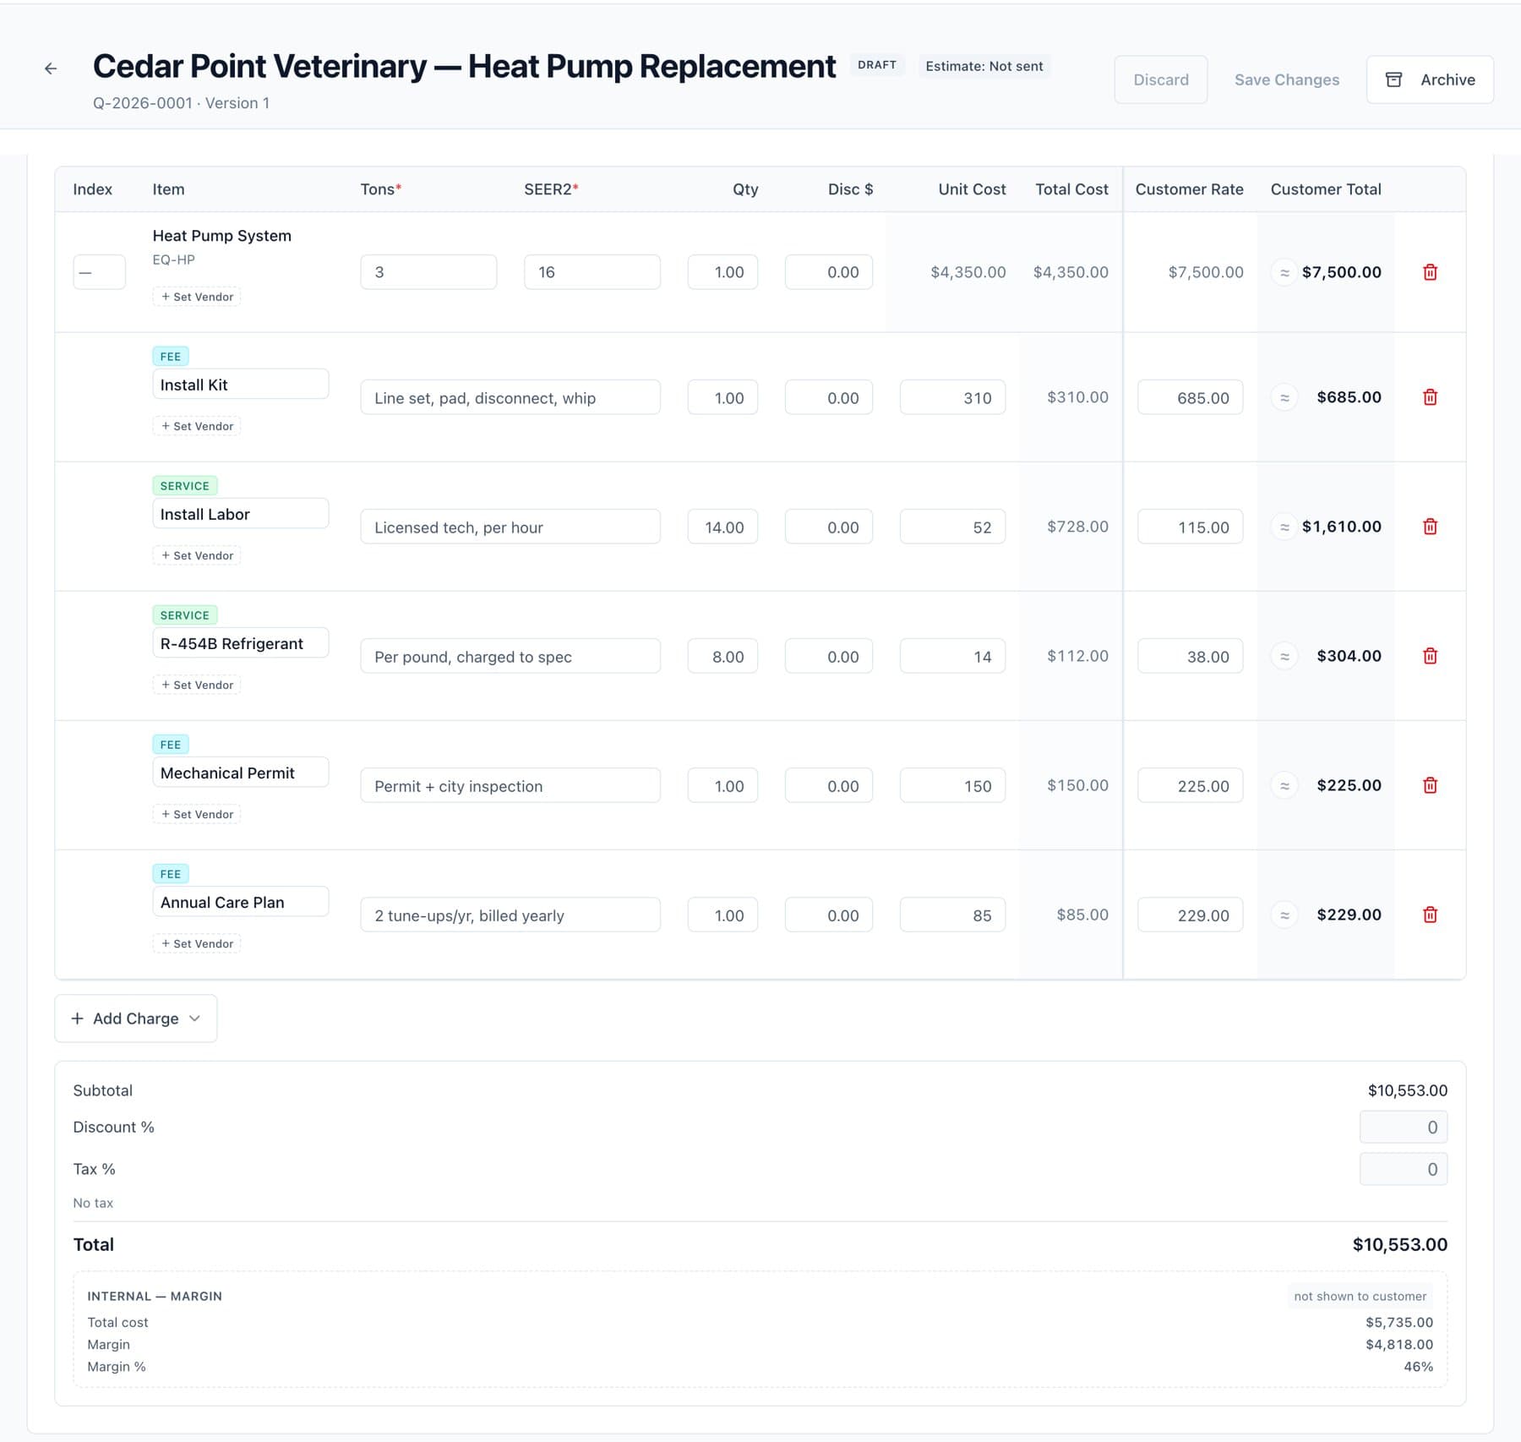Screen dimensions: 1521x1442
Task: Edit Install Labor quantity 14.00
Action: click(722, 527)
